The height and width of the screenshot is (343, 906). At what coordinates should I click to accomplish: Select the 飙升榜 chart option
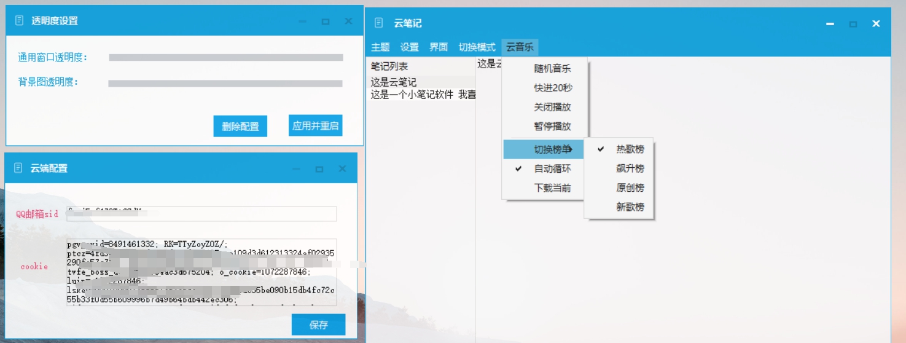pos(619,168)
